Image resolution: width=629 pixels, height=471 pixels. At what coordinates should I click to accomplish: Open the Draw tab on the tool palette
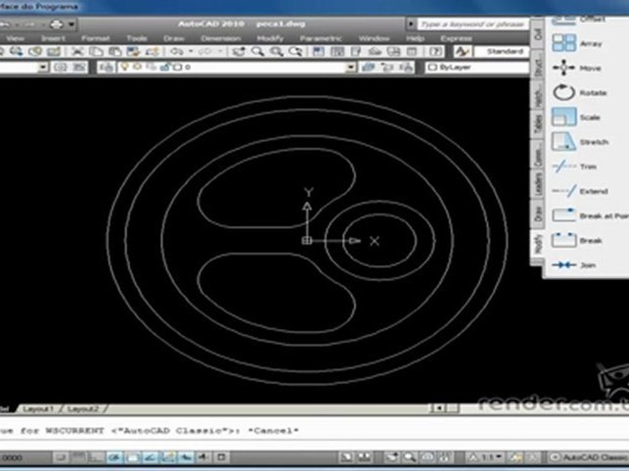tap(538, 214)
